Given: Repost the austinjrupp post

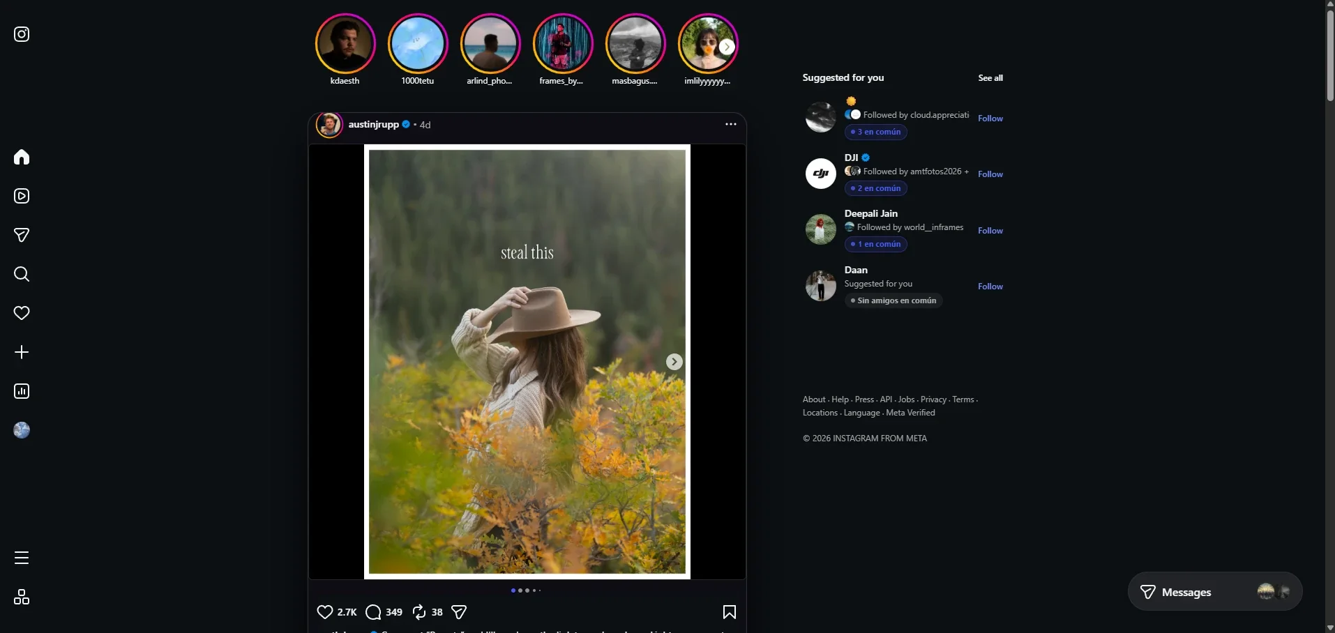Looking at the screenshot, I should tap(419, 612).
